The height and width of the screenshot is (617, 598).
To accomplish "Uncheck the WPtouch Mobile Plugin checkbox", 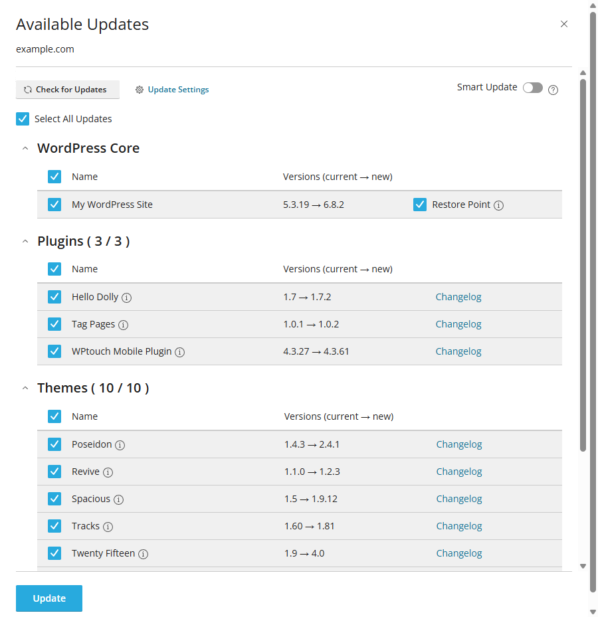I will pos(54,351).
